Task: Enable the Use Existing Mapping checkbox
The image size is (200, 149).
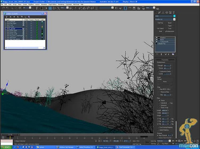Action: (x=158, y=127)
